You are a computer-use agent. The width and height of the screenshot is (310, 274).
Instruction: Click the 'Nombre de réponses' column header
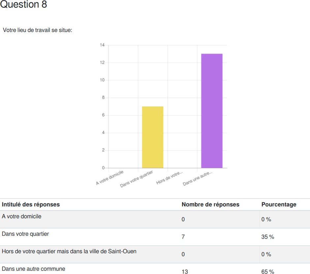tap(210, 204)
